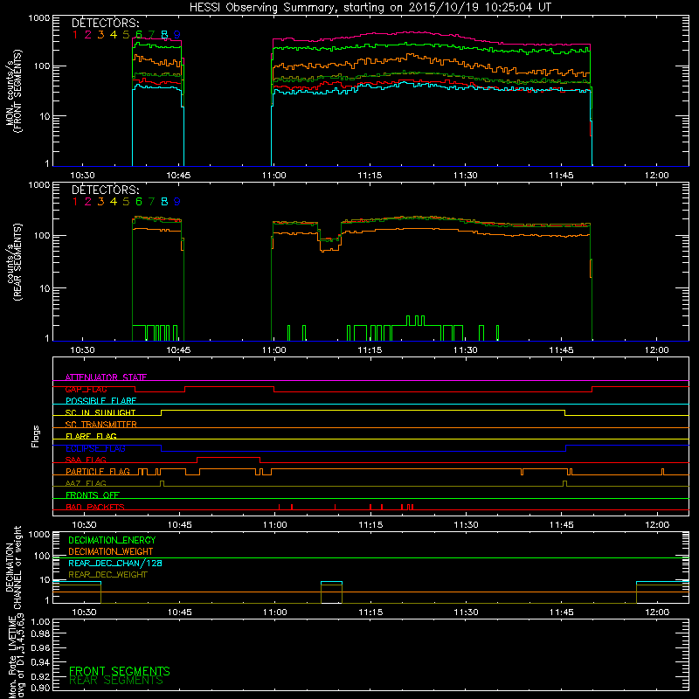699x699 pixels.
Task: Select red detector 1 in front segments legend
Action: click(75, 35)
